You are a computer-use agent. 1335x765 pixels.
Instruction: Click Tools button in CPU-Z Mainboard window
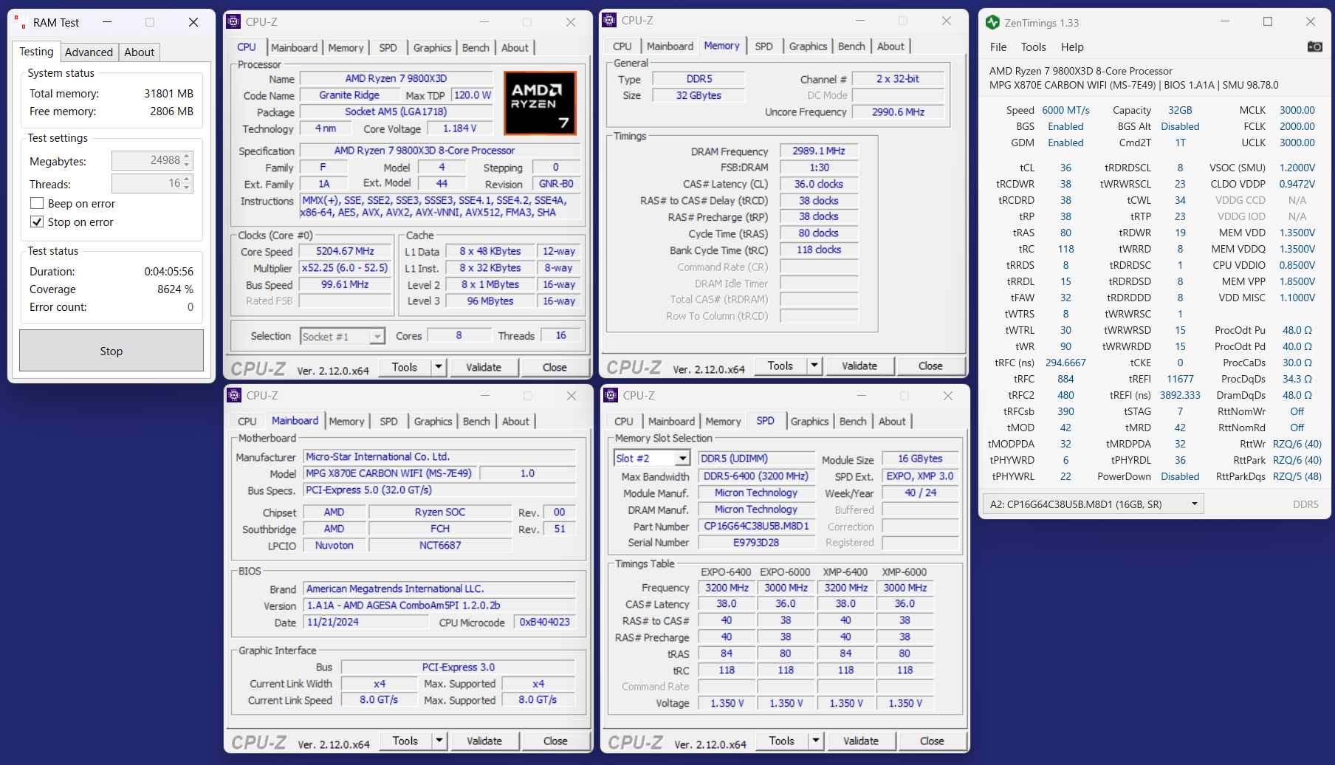(x=405, y=741)
